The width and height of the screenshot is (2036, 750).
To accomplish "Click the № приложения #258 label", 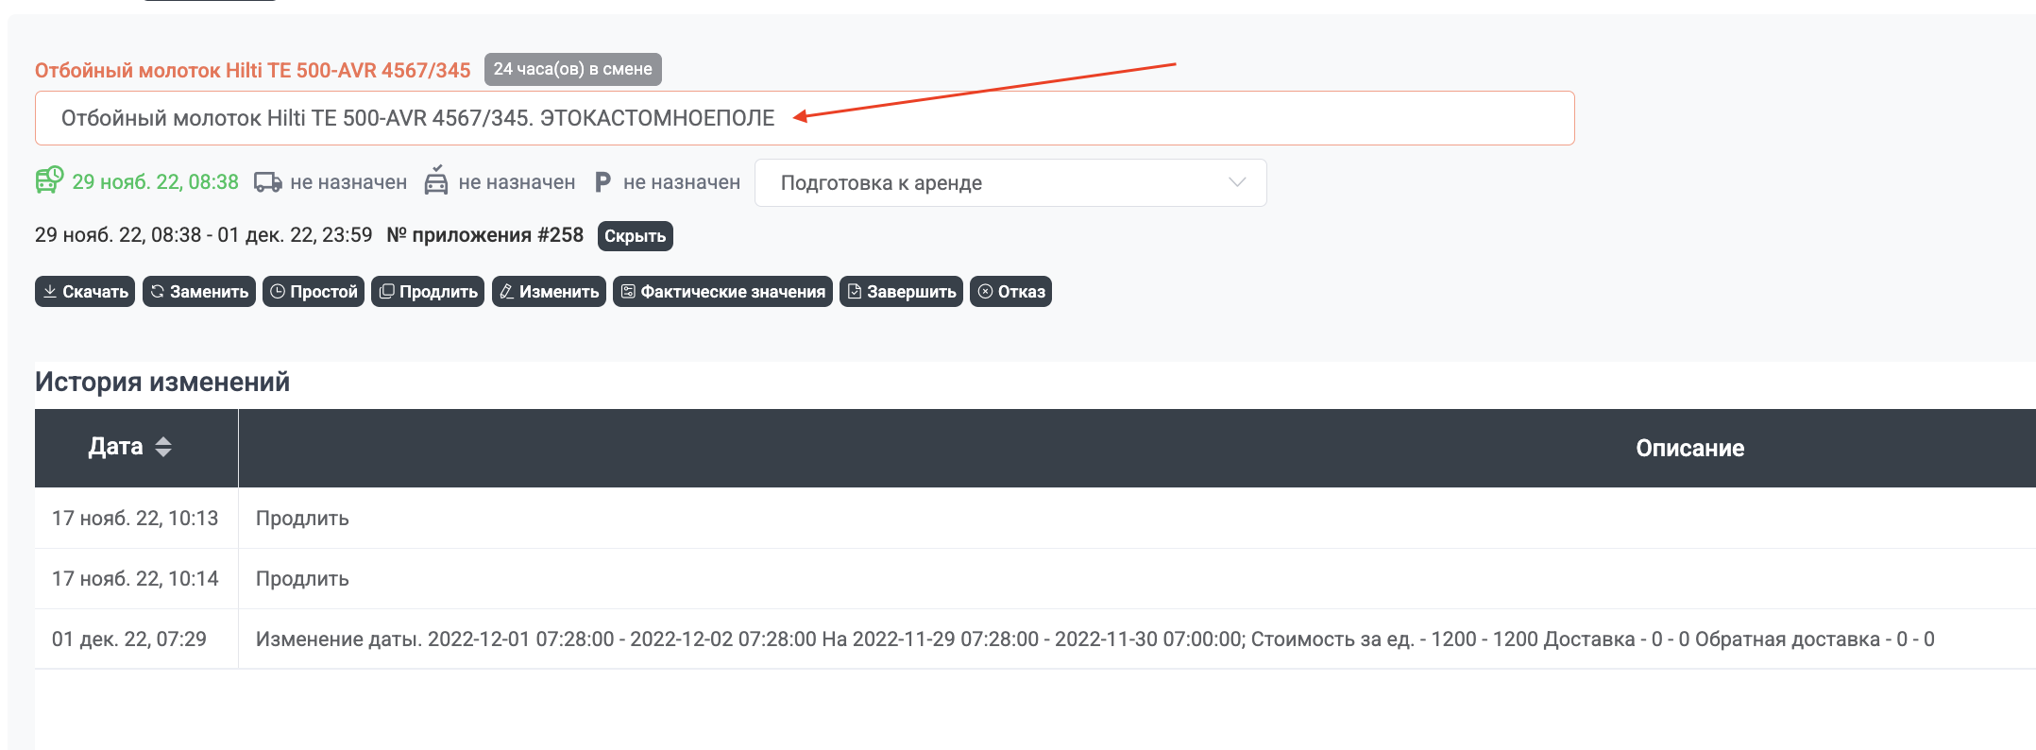I will [485, 235].
